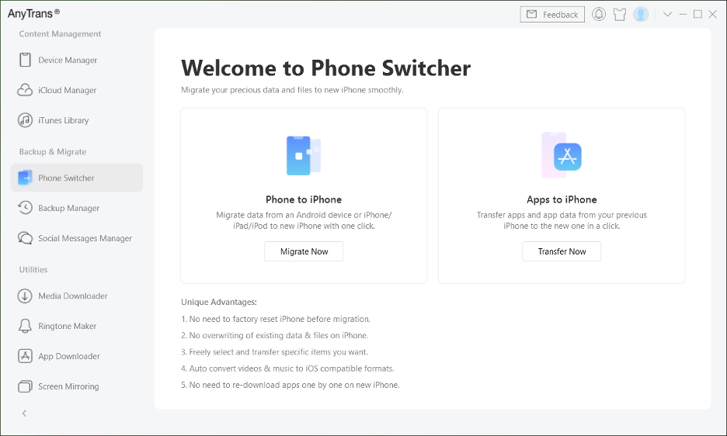Maximize the AnyTrans window

point(697,15)
